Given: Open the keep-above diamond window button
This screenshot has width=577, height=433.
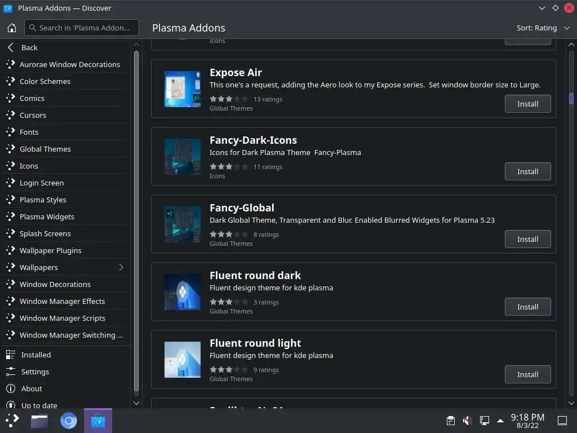Looking at the screenshot, I should 555,8.
